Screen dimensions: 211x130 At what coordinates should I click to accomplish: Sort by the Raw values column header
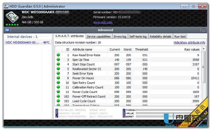(x=175, y=49)
